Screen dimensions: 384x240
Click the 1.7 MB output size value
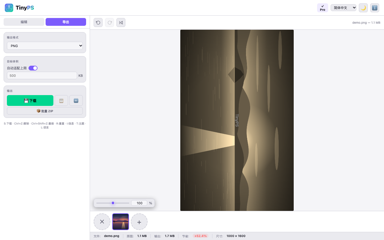click(x=169, y=236)
